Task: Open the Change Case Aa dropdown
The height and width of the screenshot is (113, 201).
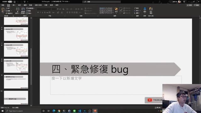Action: [x=53, y=13]
